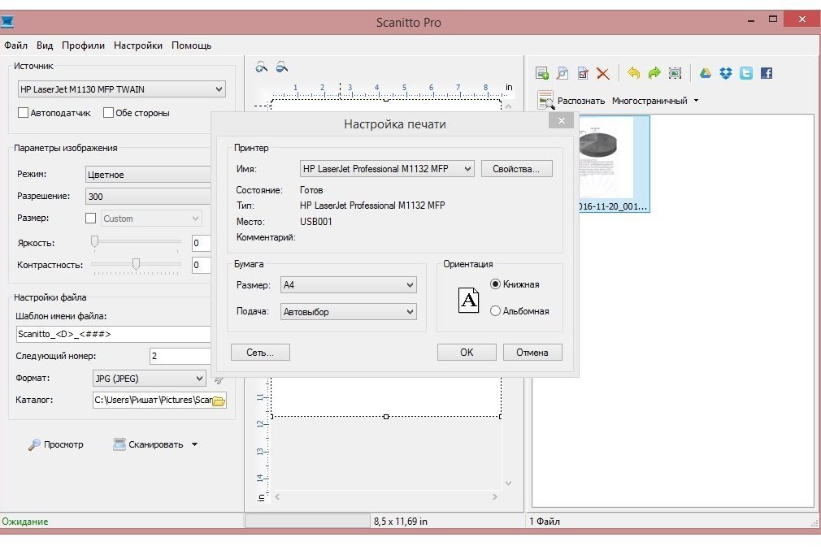Click the Яркость slider handle
The width and height of the screenshot is (821, 550).
click(95, 241)
